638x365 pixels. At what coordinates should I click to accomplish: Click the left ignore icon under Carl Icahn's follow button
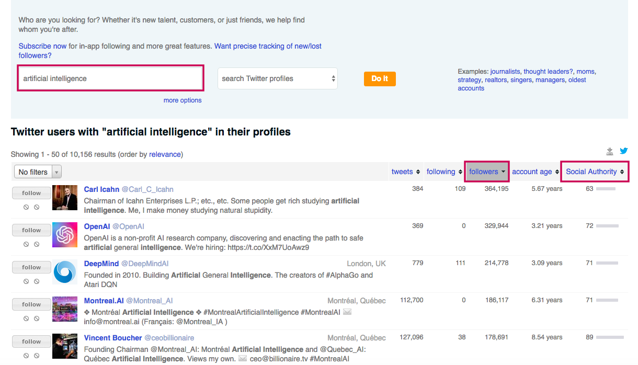click(x=26, y=207)
